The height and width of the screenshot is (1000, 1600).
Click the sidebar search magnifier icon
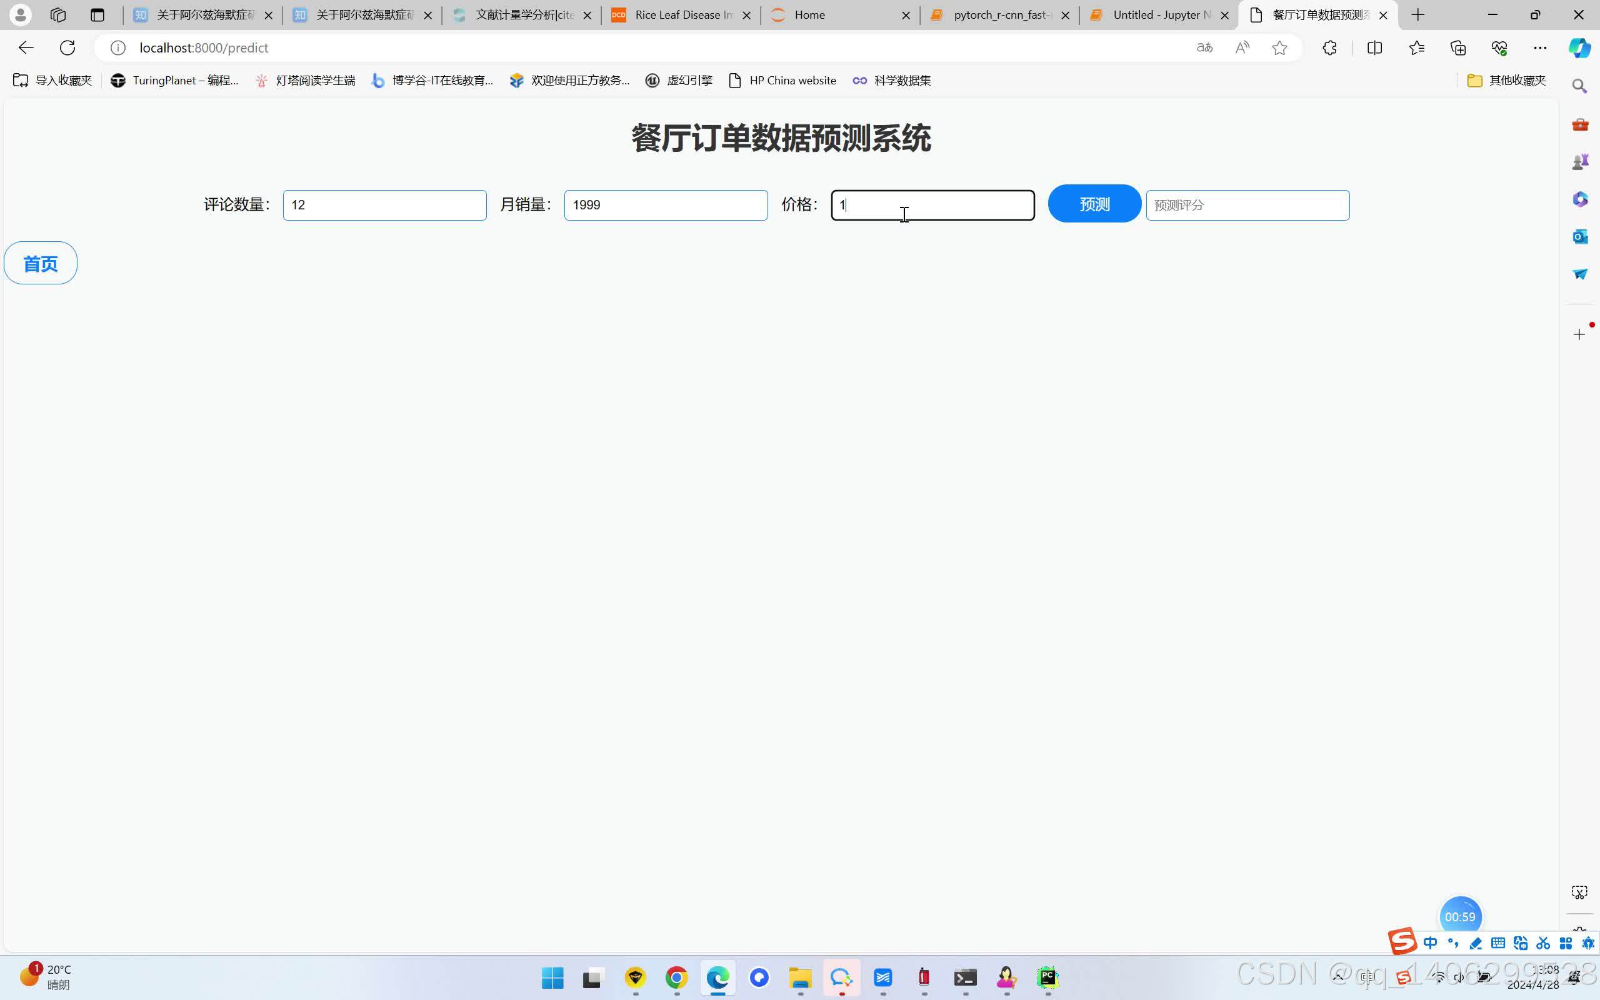[x=1579, y=87]
